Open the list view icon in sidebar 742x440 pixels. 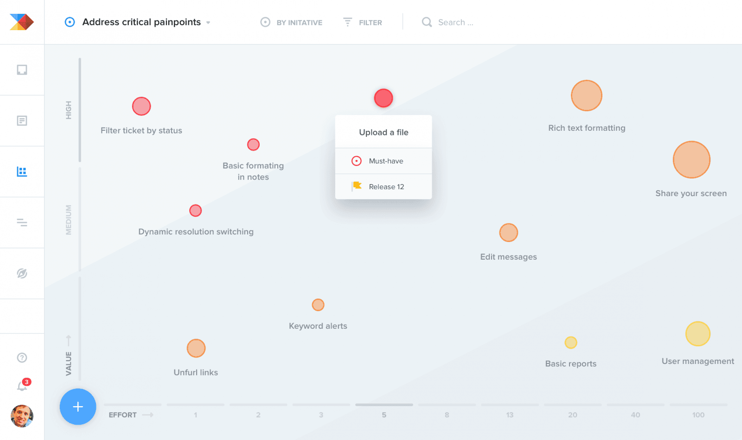[22, 222]
